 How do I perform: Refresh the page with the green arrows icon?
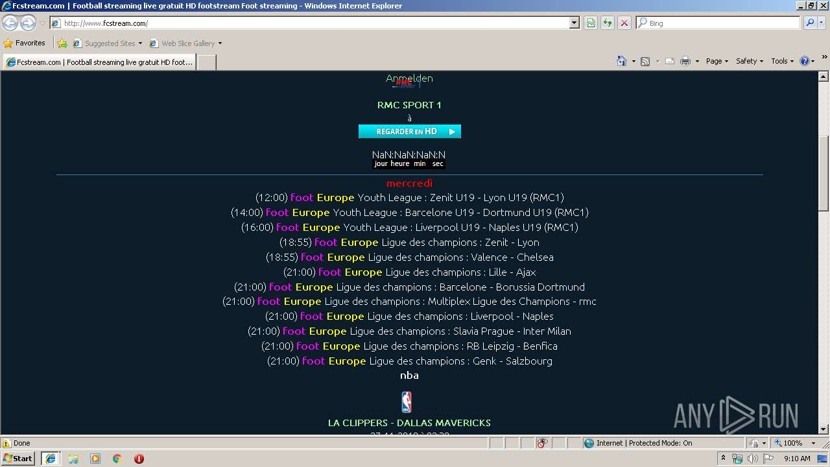click(x=608, y=23)
